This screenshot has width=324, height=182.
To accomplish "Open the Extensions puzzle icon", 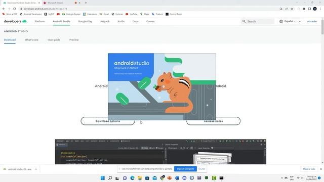I will click(x=304, y=9).
